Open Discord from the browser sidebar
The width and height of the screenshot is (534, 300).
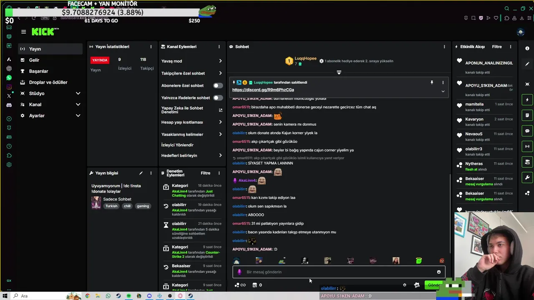click(9, 105)
